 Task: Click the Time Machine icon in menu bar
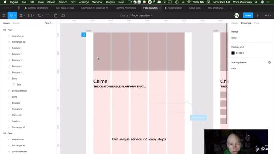(x=176, y=2)
